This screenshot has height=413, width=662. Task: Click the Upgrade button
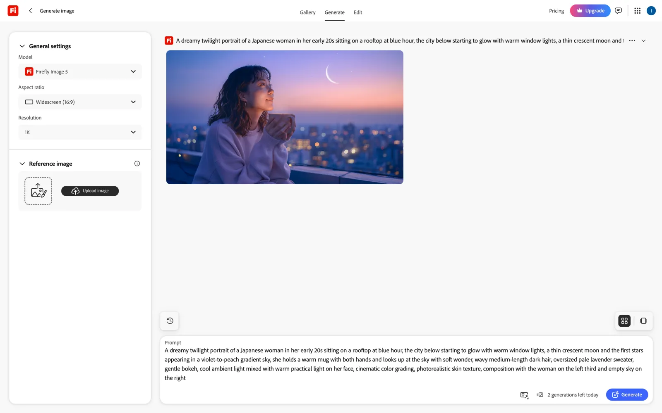point(590,11)
